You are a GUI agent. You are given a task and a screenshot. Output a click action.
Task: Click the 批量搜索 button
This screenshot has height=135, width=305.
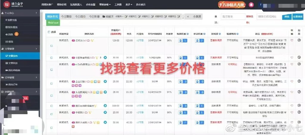click(x=298, y=17)
